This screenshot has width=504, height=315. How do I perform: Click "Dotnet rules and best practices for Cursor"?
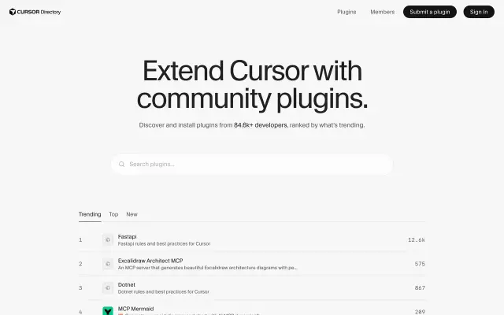click(x=163, y=292)
